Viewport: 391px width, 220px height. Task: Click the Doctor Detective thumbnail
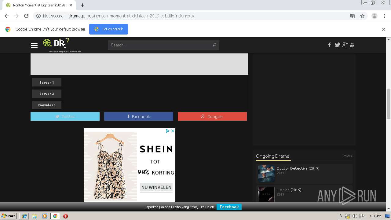(x=266, y=174)
